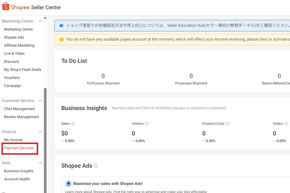Collapse the Marketing Centre section
Screen dimensions: 290x193
pos(40,21)
